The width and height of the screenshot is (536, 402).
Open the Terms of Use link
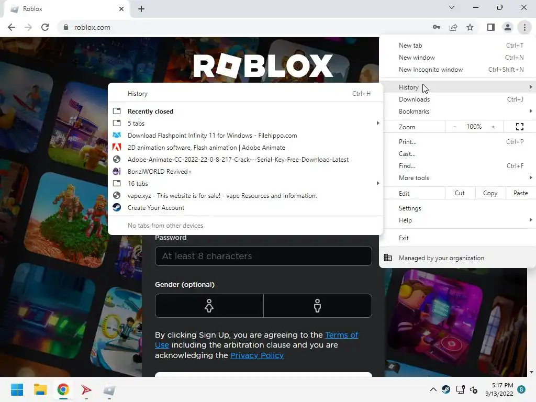tap(341, 335)
